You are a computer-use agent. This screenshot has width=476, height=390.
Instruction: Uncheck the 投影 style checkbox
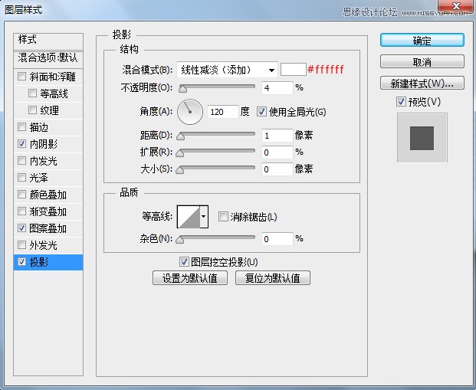pyautogui.click(x=21, y=261)
